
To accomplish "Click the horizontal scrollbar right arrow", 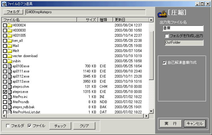I will (x=146, y=116).
